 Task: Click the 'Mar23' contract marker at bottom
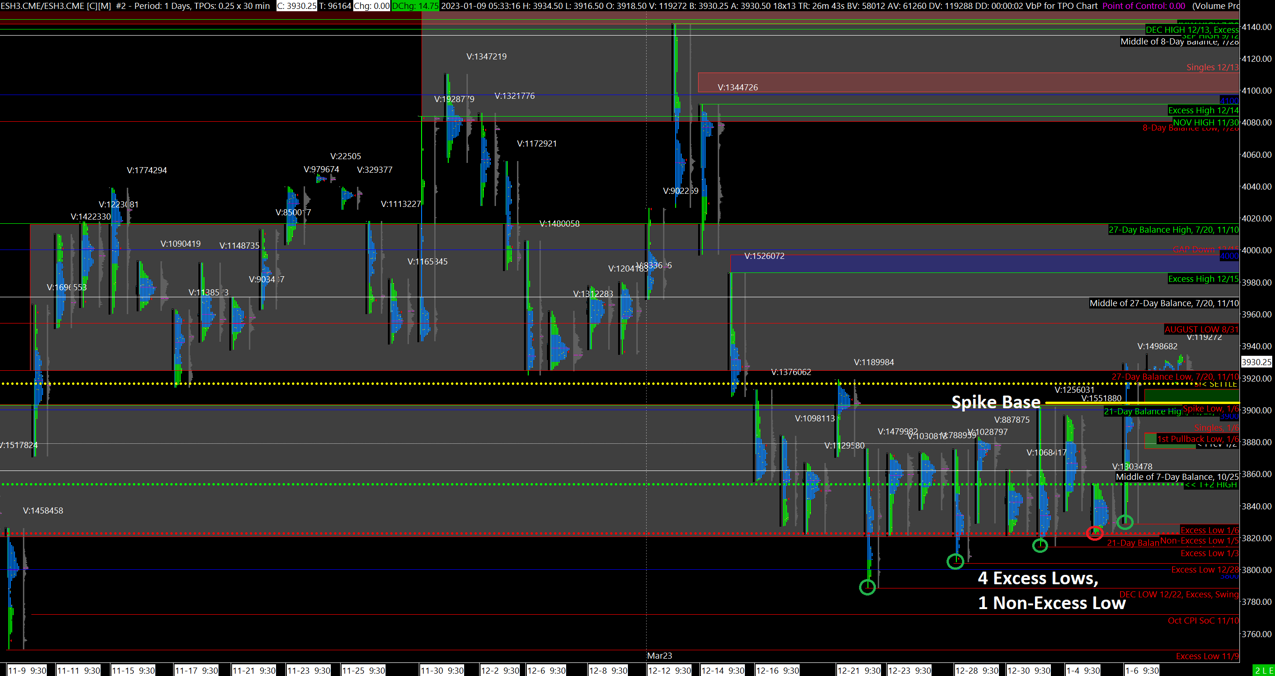click(659, 656)
